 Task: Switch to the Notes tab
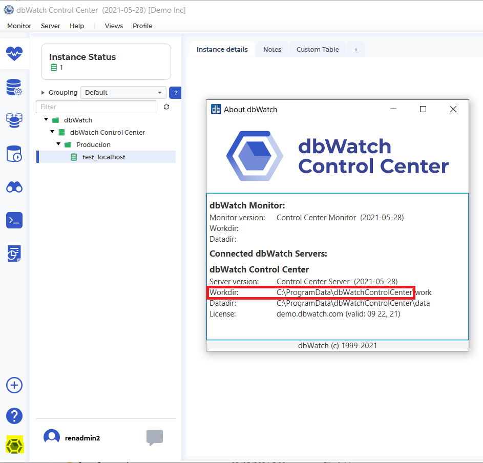[x=272, y=49]
